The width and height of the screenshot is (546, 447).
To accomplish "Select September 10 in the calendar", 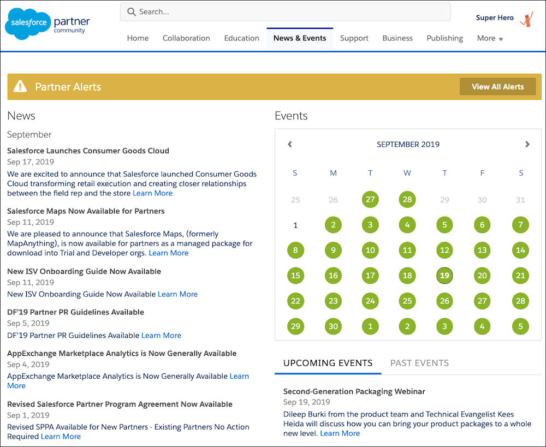I will (x=370, y=251).
